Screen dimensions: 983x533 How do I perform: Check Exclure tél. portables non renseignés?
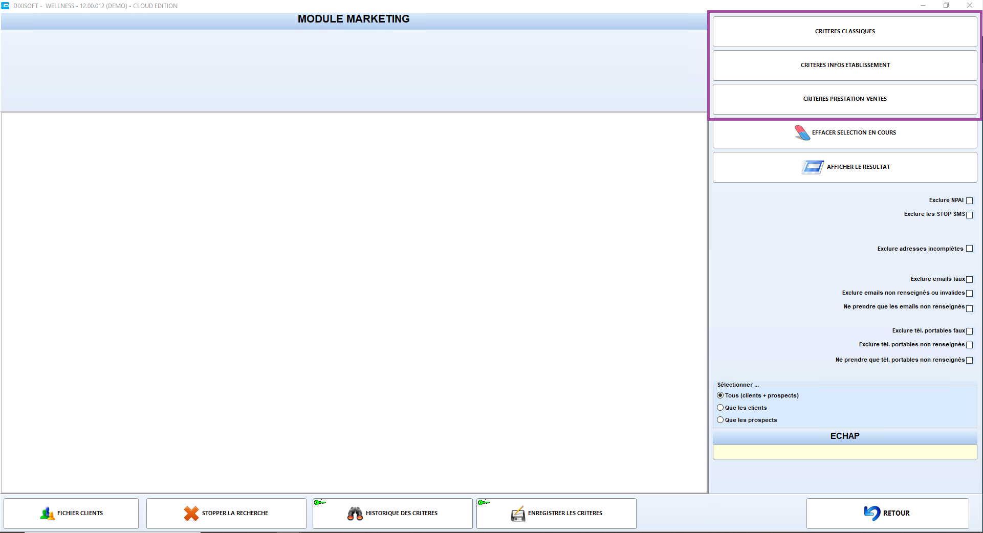pos(969,345)
